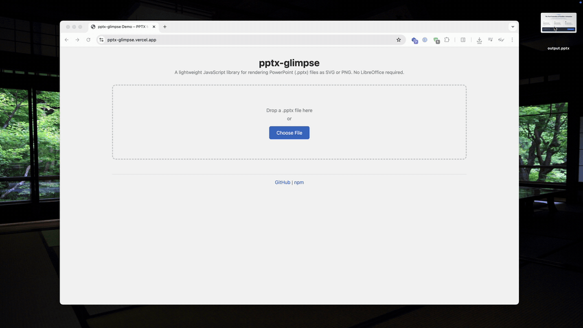Click the pptx-glimpse page heading
583x328 pixels.
click(x=289, y=63)
